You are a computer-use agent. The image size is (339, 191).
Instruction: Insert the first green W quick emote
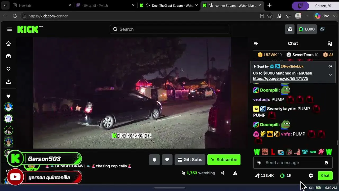(x=257, y=152)
